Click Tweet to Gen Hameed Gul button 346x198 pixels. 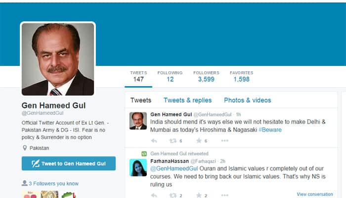69,163
